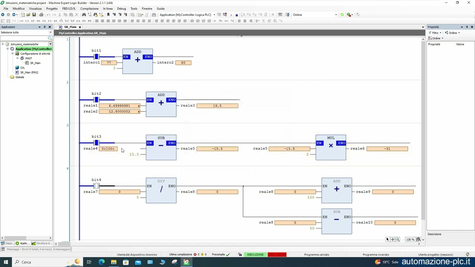Create a new project with the page icon
Viewport: 475px width, 267px height.
pyautogui.click(x=23, y=15)
